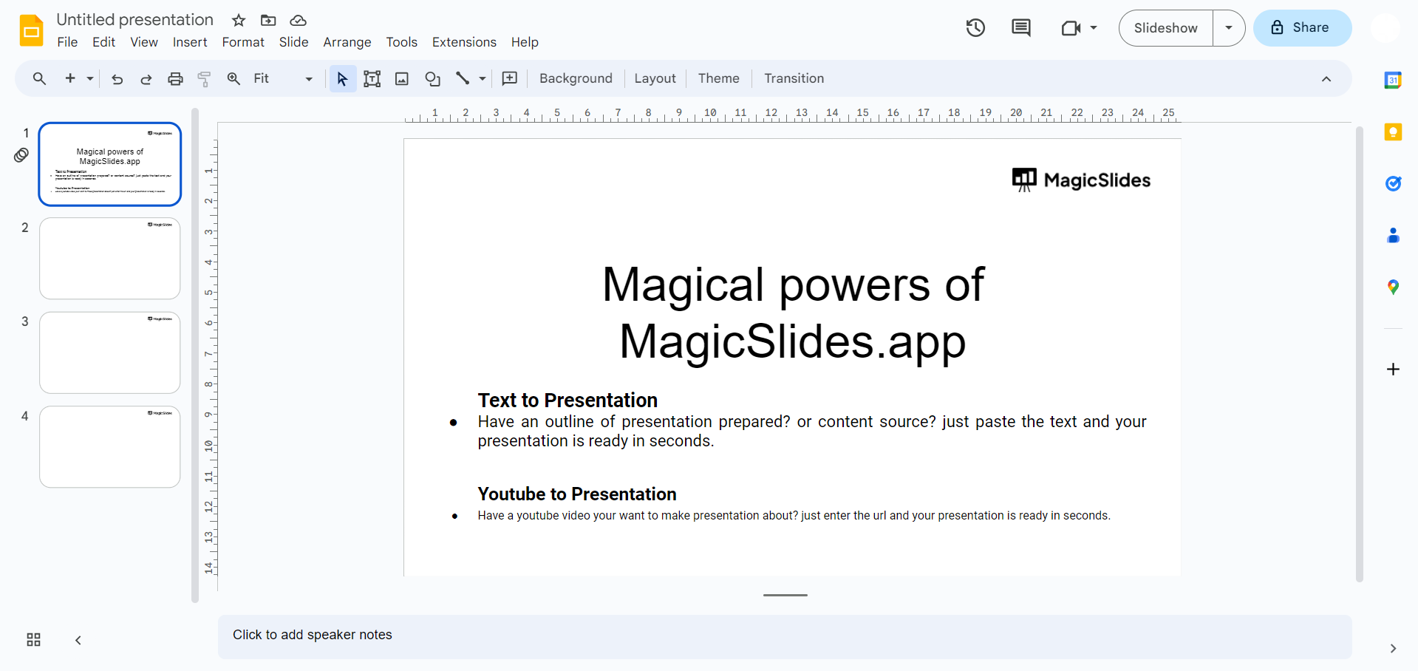Viewport: 1418px width, 671px height.
Task: Toggle grid view at bottom left
Action: (33, 640)
